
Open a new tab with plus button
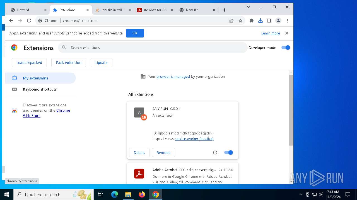coord(225,10)
